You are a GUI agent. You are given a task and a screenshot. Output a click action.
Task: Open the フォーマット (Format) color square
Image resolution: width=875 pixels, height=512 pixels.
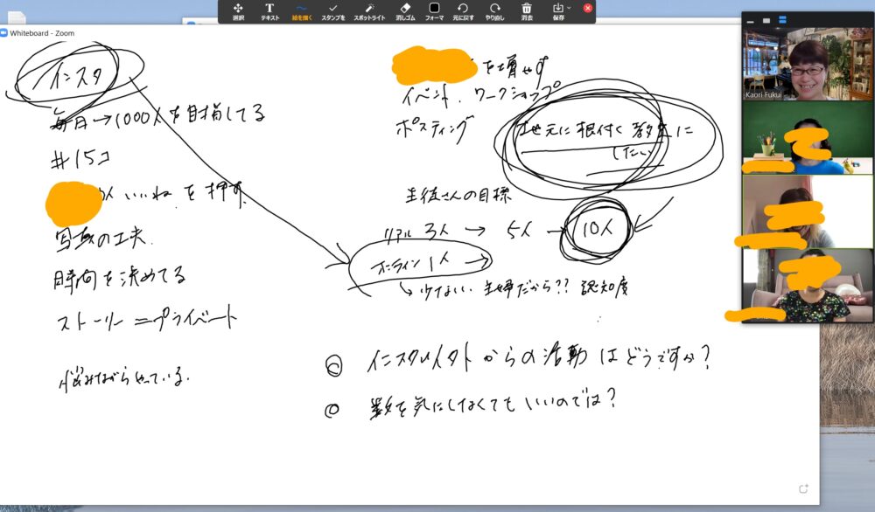pos(434,10)
